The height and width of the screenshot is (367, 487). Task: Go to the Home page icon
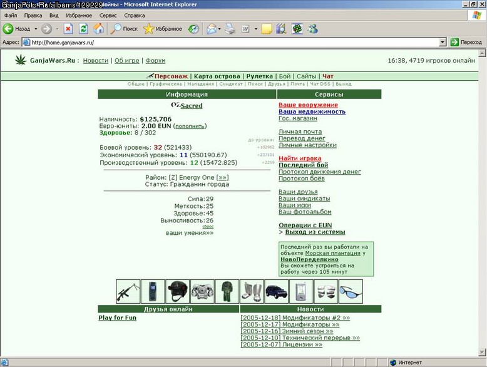pyautogui.click(x=99, y=29)
